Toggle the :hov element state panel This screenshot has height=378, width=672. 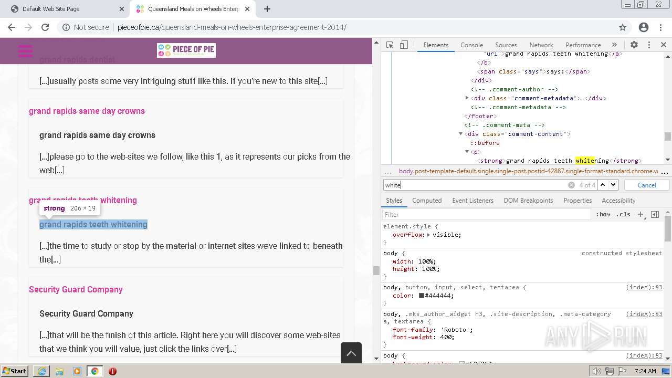point(603,215)
